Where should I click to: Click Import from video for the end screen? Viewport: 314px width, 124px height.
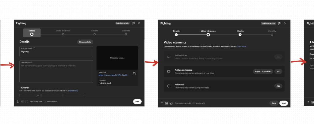click(263, 71)
